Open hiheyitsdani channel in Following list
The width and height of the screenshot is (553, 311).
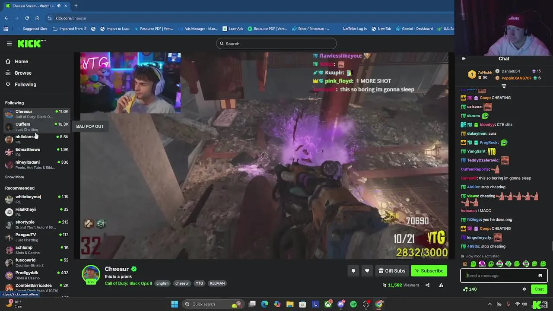pyautogui.click(x=37, y=165)
